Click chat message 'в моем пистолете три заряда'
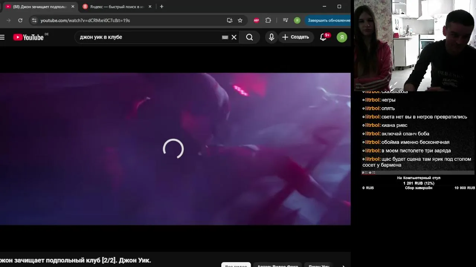Screen dimensions: 476x267 416,151
